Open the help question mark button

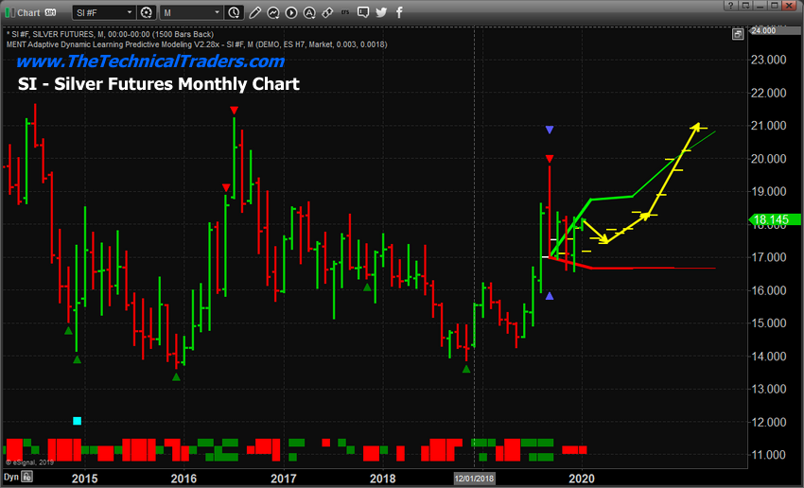(730, 5)
